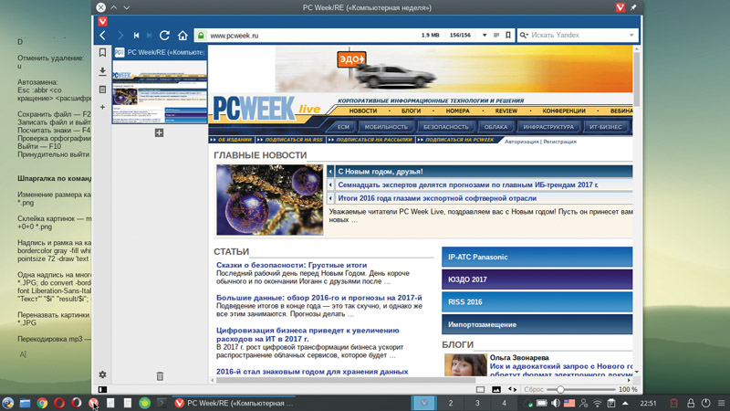Expand search history dropdown arrow
Image resolution: width=730 pixels, height=411 pixels.
tap(631, 36)
